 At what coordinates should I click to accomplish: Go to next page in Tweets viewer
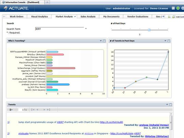pyautogui.click(x=44, y=110)
